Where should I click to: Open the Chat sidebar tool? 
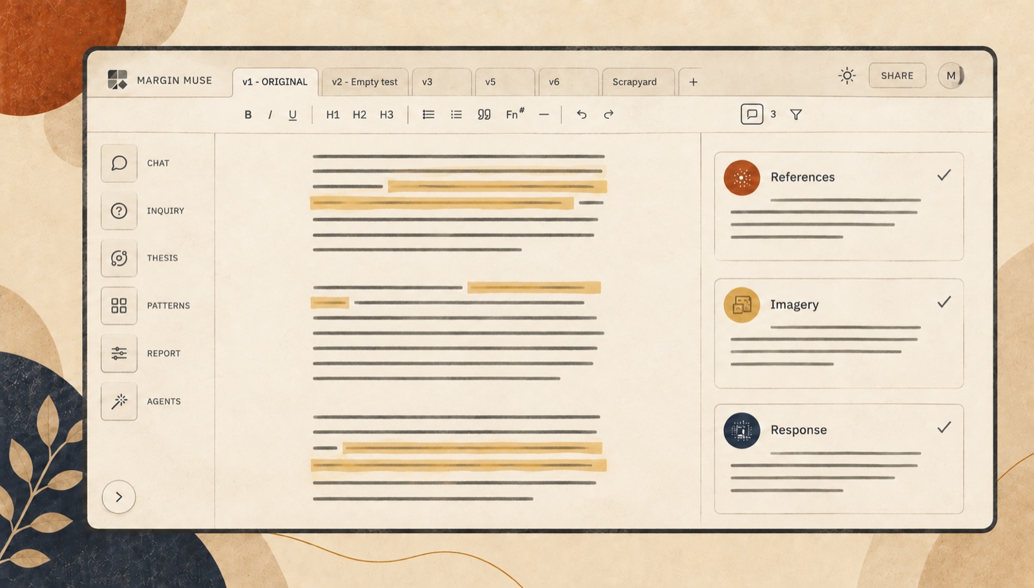(119, 163)
